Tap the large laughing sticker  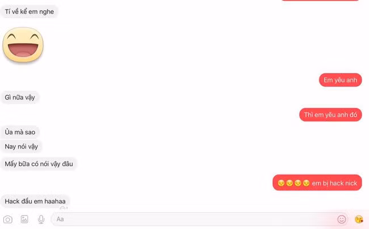[x=23, y=45]
